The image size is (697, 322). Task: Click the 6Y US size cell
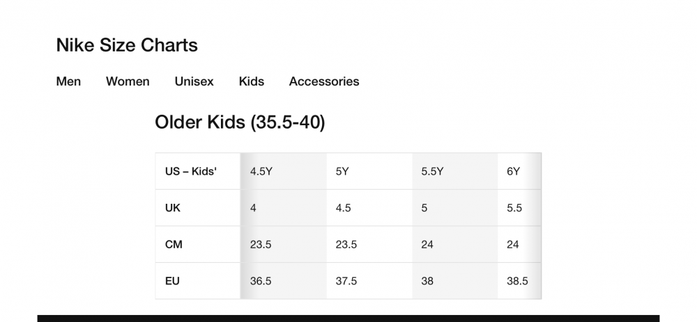coord(520,171)
